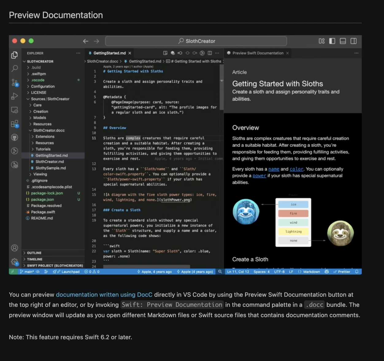384x361 pixels.
Task: Expand the .vscode folder
Action: point(53,80)
